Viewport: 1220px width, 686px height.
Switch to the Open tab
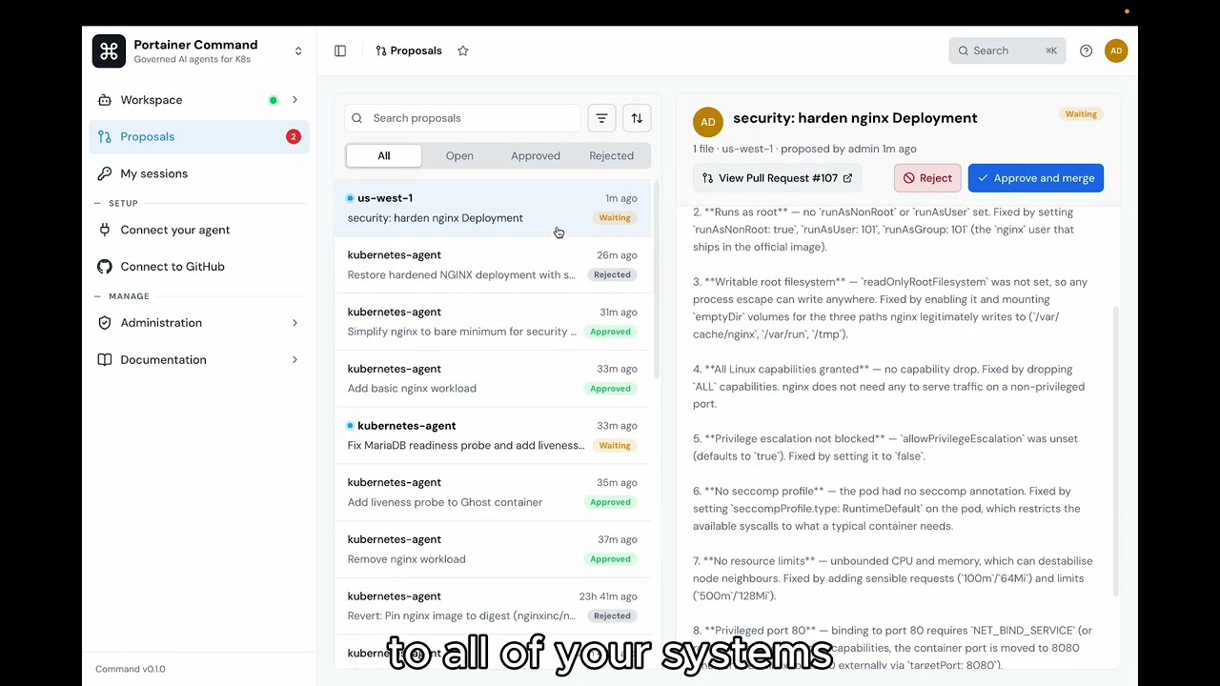click(459, 156)
